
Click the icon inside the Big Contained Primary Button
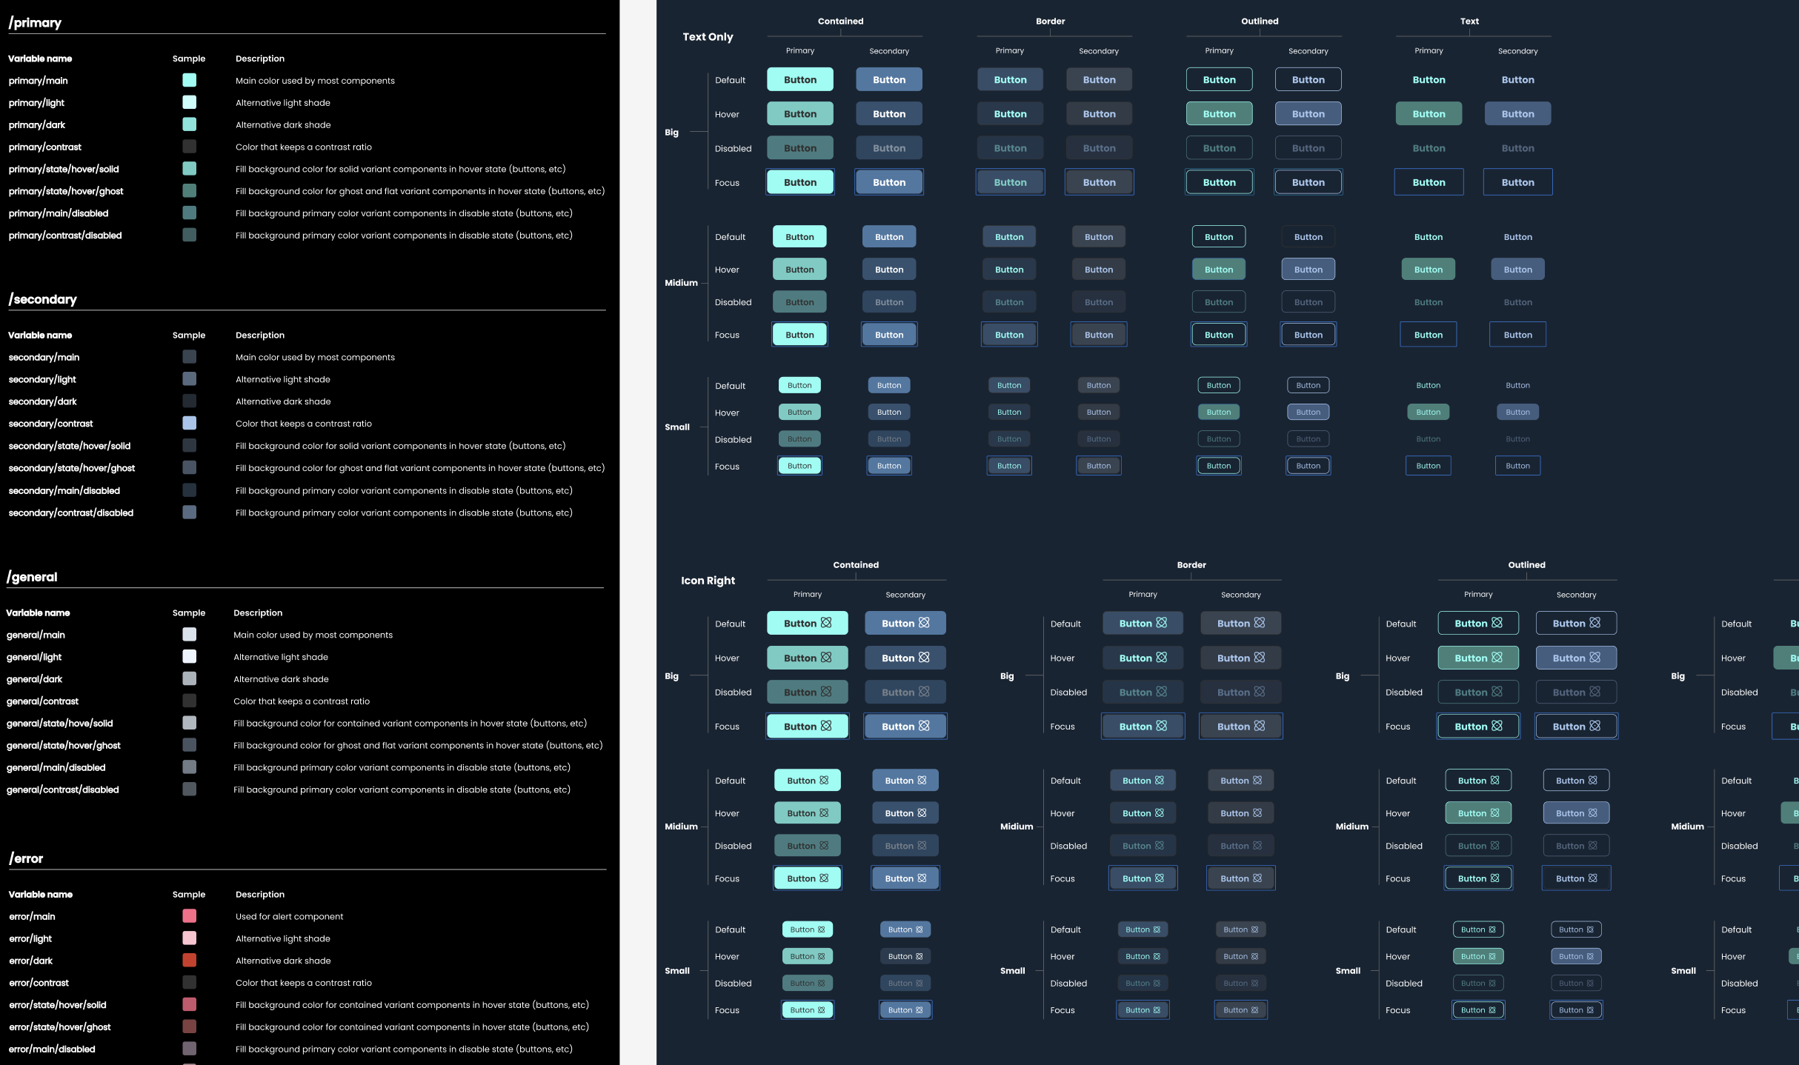pos(825,623)
